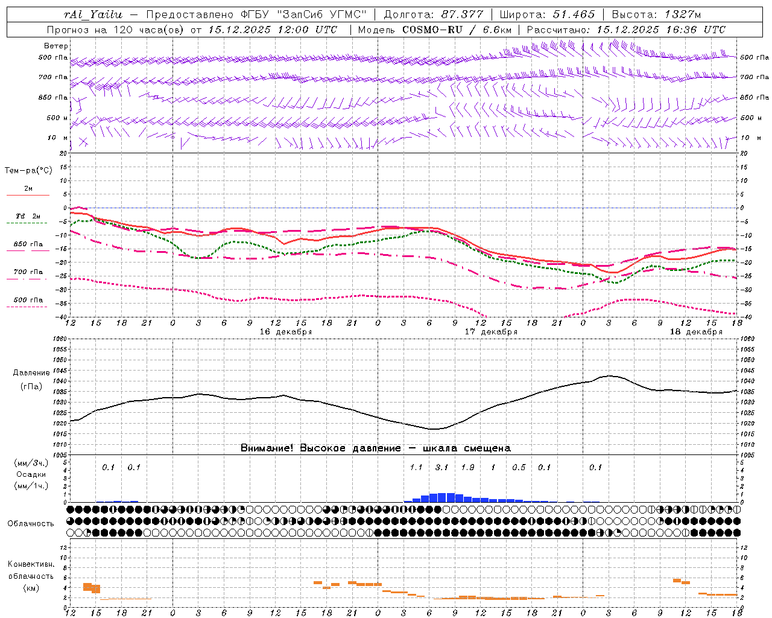This screenshot has height=618, width=772.
Task: Click the station name 'rAl_Yailu' in header
Action: pos(93,14)
